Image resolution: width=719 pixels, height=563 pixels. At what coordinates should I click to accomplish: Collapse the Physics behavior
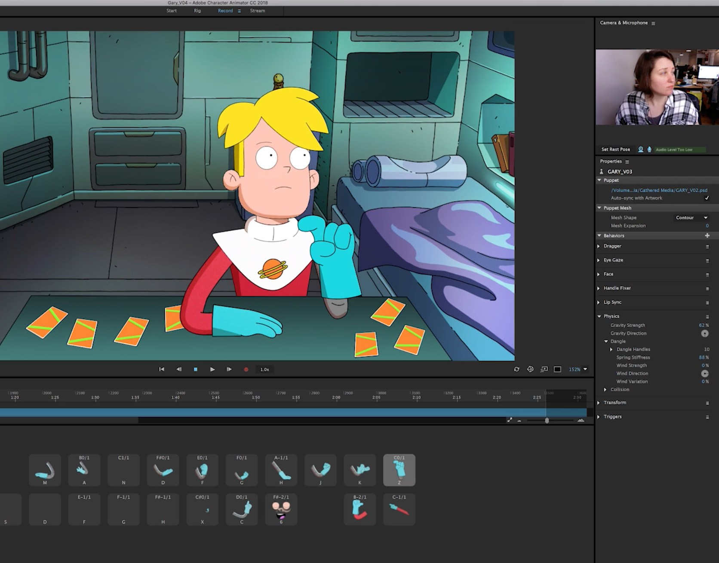click(599, 316)
